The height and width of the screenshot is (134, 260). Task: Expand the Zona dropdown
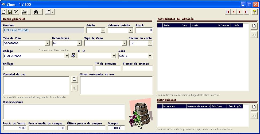[150, 56]
